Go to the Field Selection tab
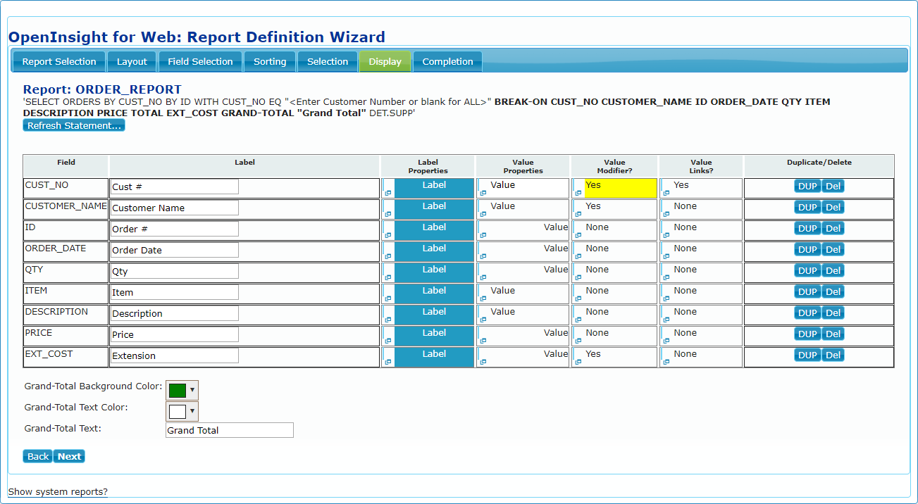The image size is (918, 504). [200, 61]
